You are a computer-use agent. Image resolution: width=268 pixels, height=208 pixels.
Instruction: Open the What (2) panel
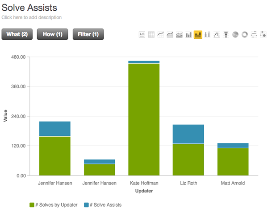click(x=17, y=34)
